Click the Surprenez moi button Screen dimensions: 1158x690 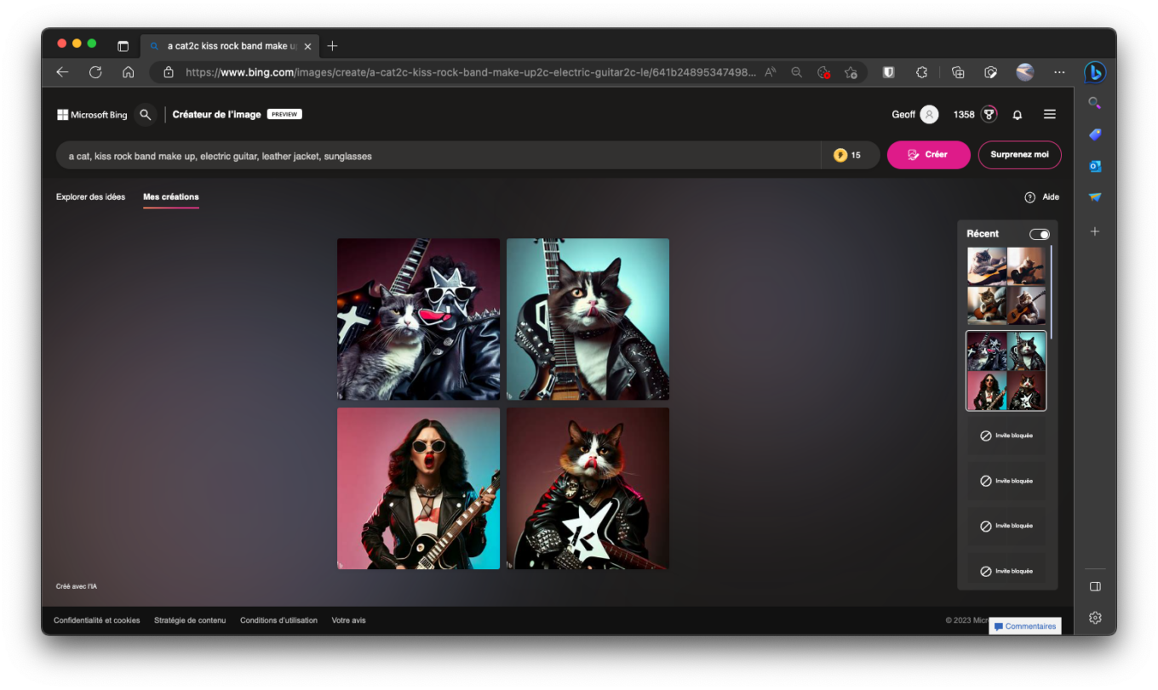(1019, 155)
